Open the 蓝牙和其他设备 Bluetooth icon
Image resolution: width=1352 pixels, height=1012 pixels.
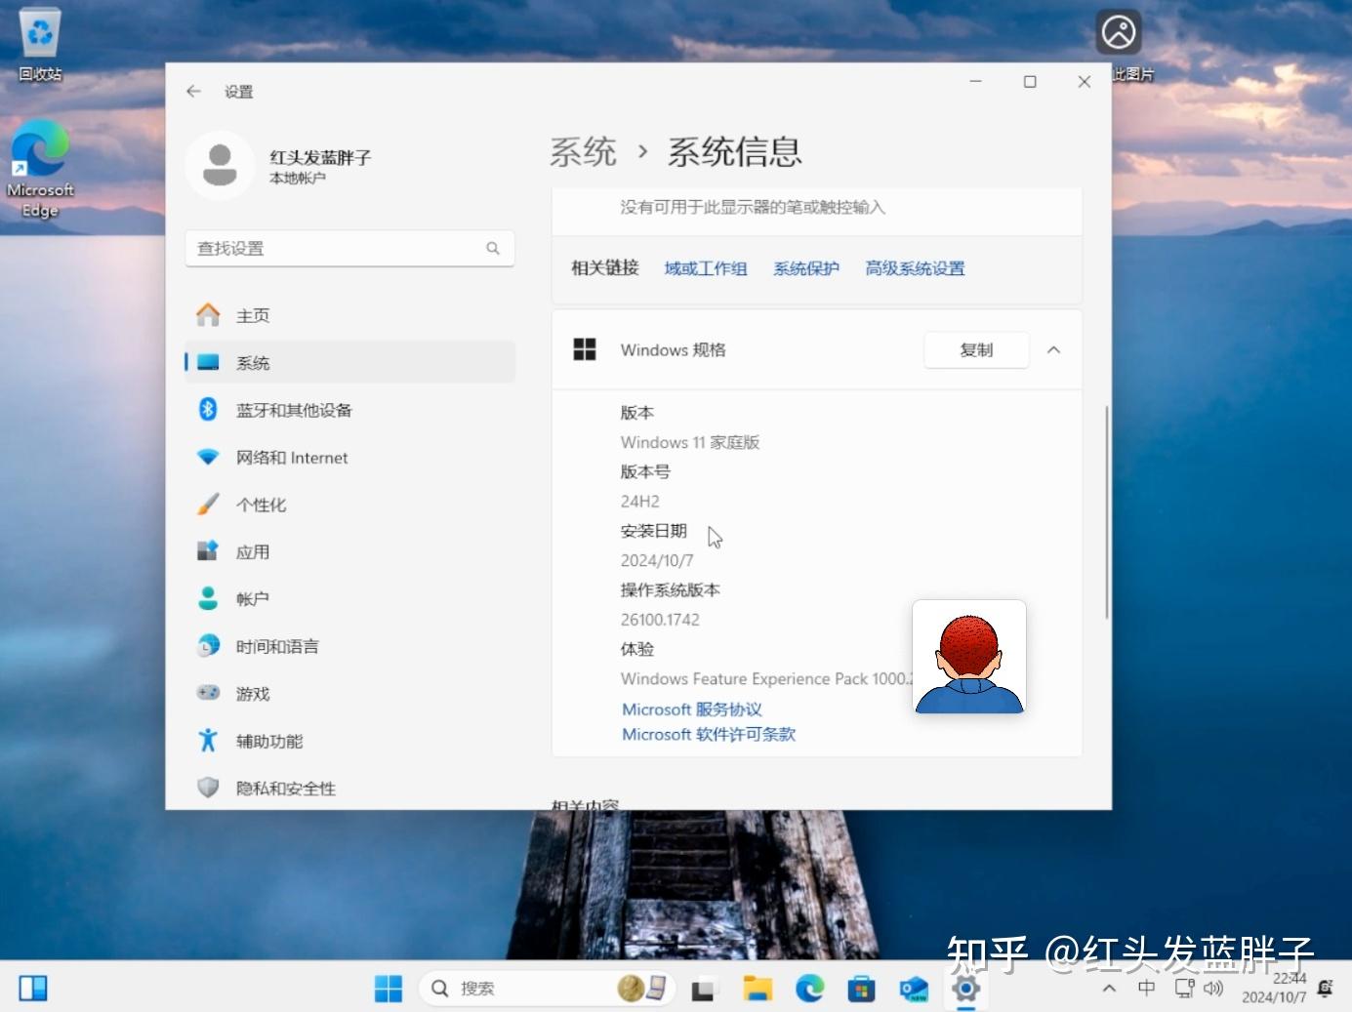tap(208, 409)
